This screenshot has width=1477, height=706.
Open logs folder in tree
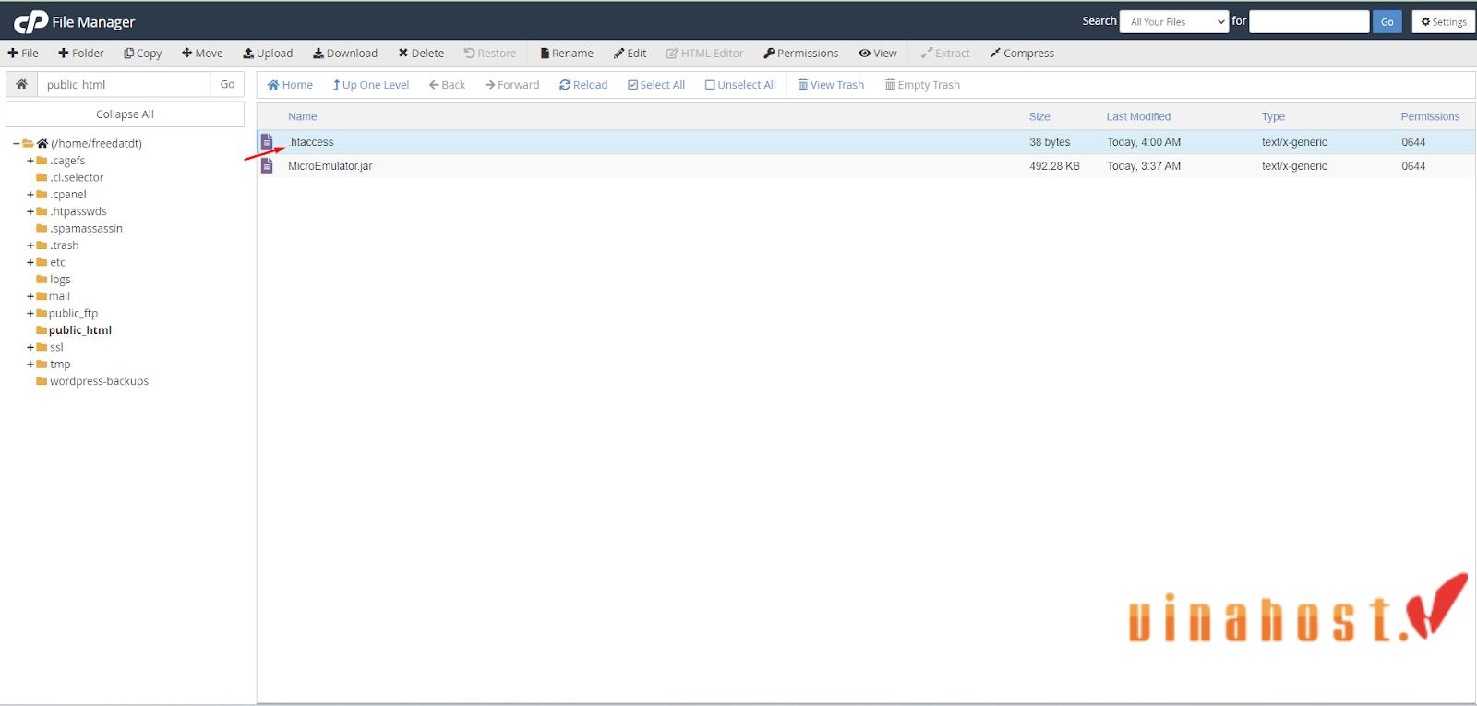pyautogui.click(x=60, y=280)
